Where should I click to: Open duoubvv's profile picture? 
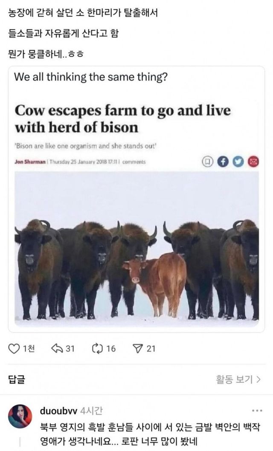tap(20, 416)
